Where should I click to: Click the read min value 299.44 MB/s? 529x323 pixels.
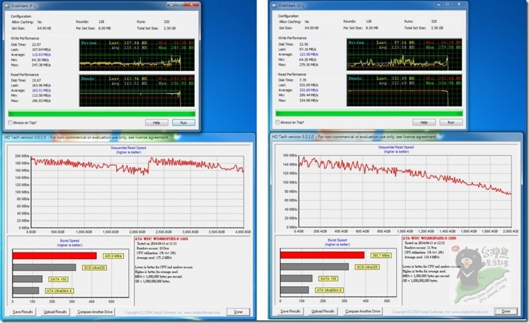pos(309,95)
